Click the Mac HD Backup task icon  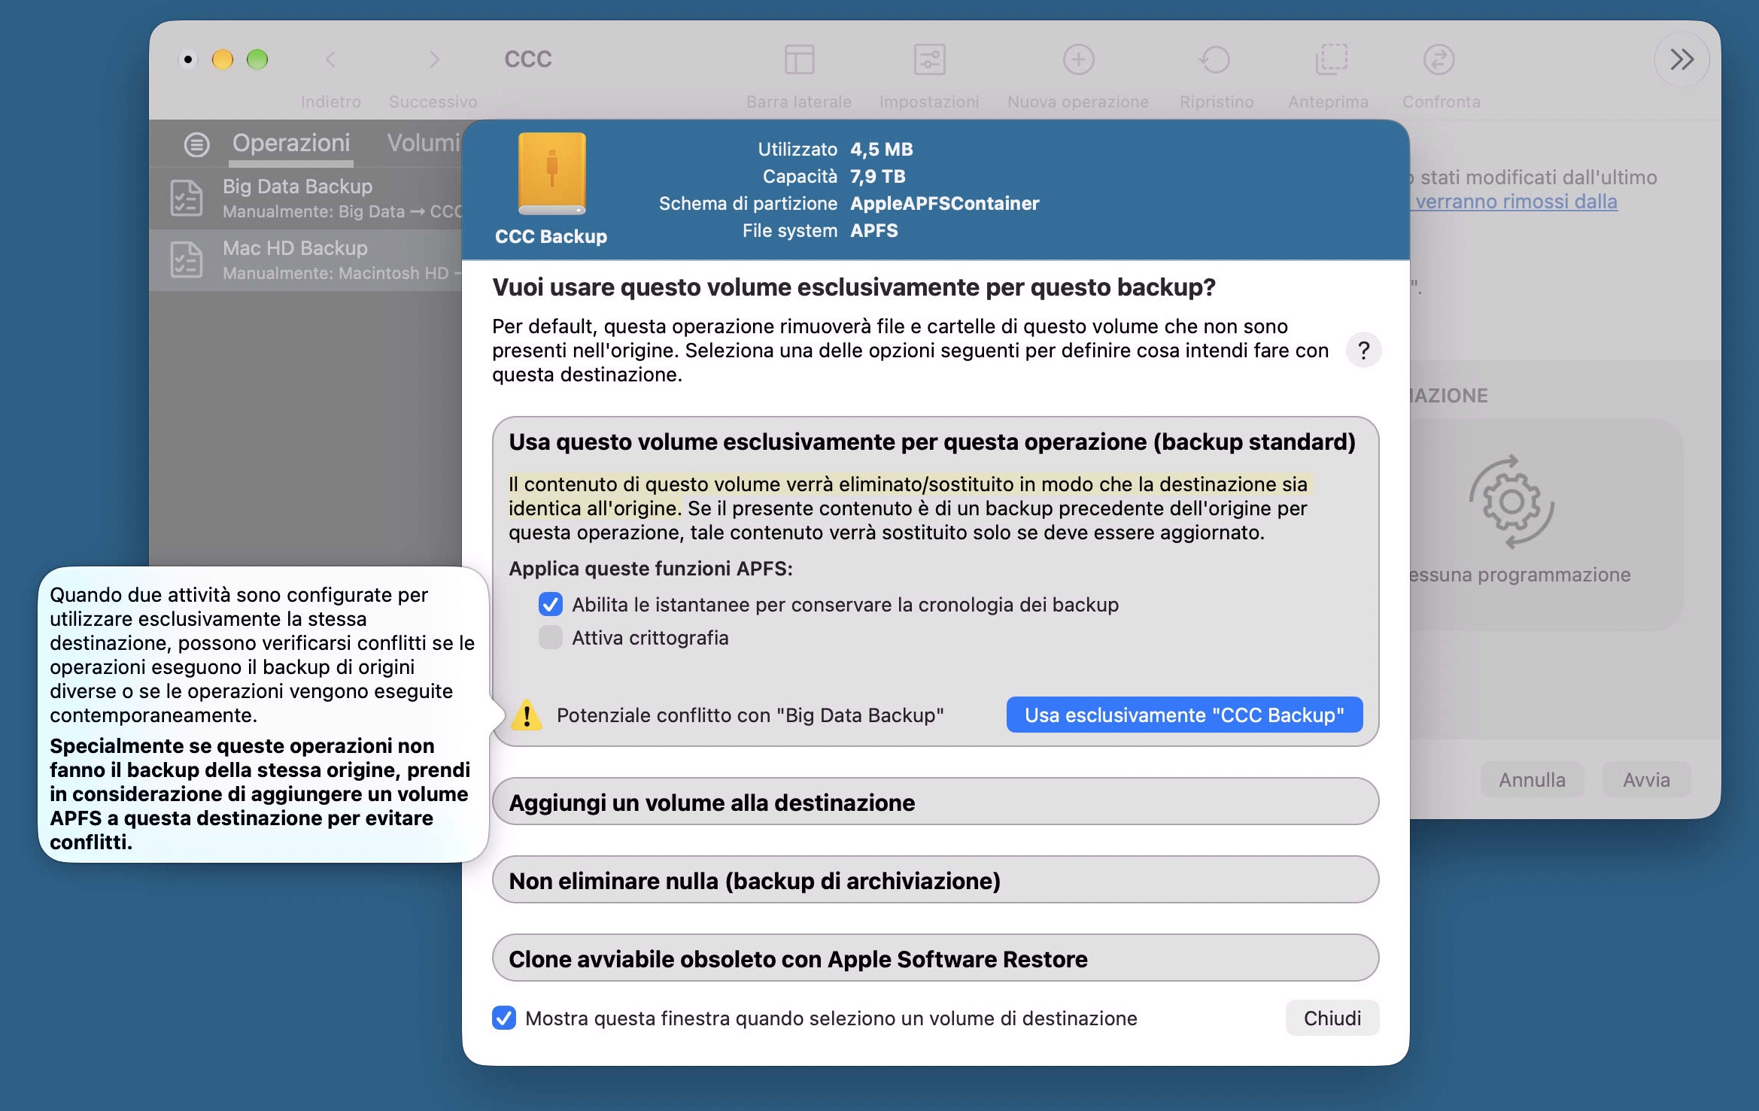(187, 260)
